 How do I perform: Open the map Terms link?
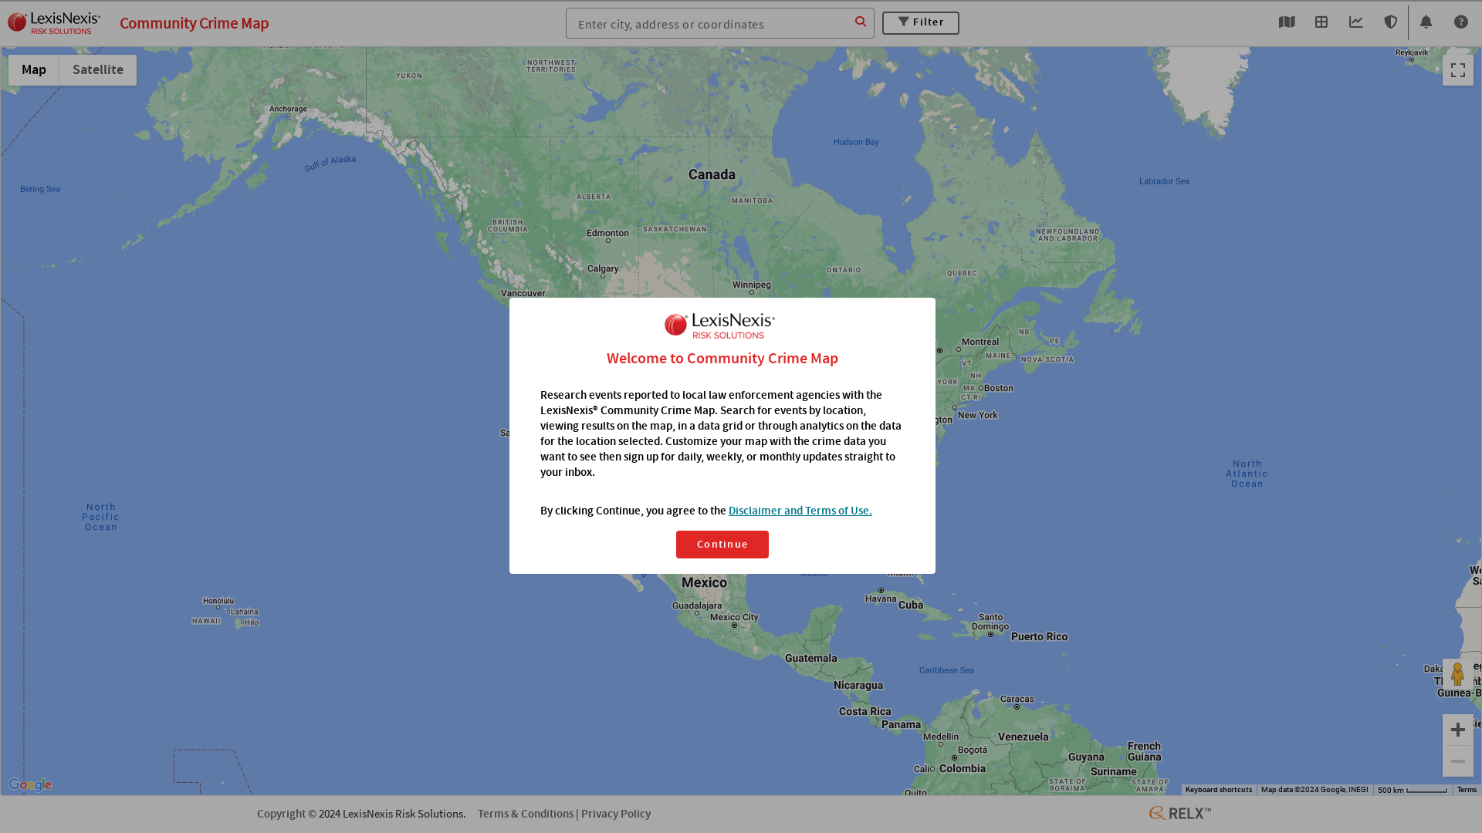1467,790
